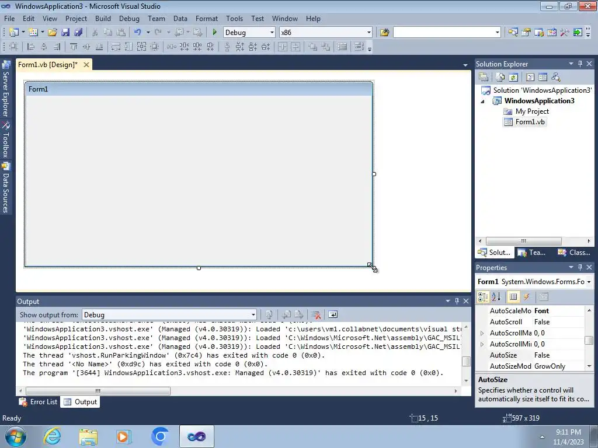Viewport: 598px width, 448px height.
Task: Show Properties list button in Properties panel
Action: click(x=513, y=297)
